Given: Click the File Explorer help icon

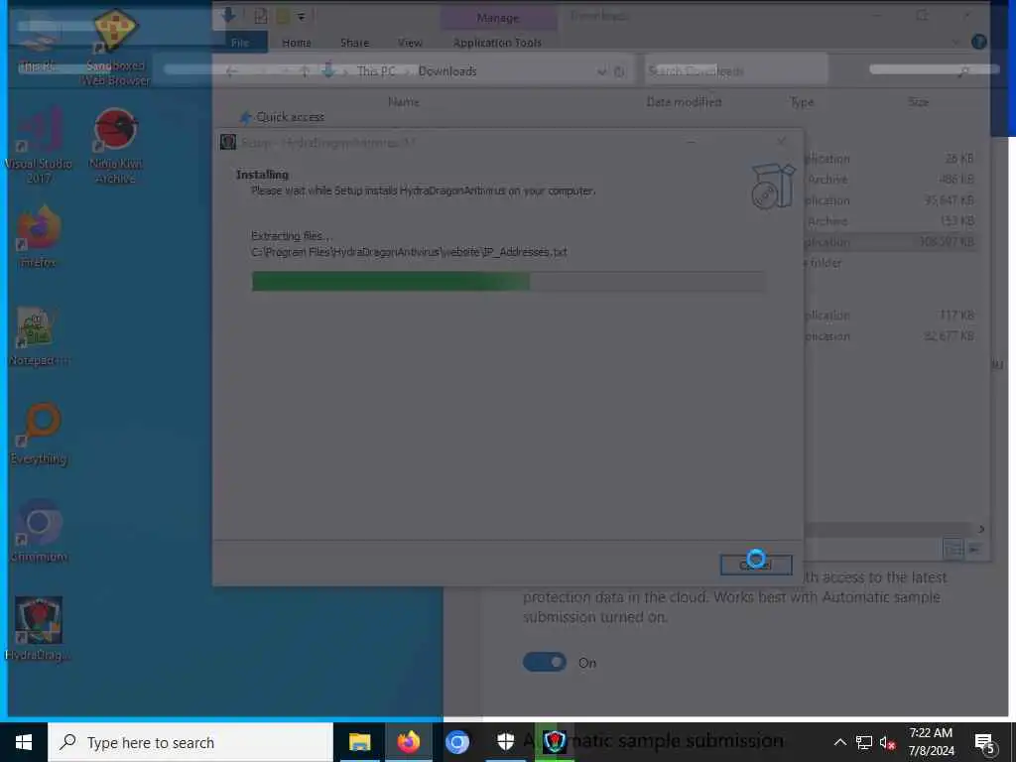Looking at the screenshot, I should coord(979,42).
